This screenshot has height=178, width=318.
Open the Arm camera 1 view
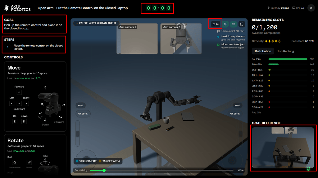137,39
